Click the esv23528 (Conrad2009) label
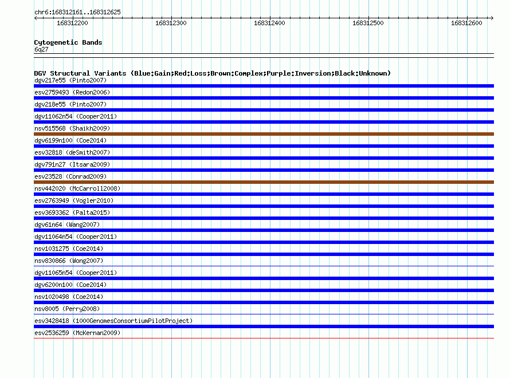The height and width of the screenshot is (378, 510). point(70,176)
